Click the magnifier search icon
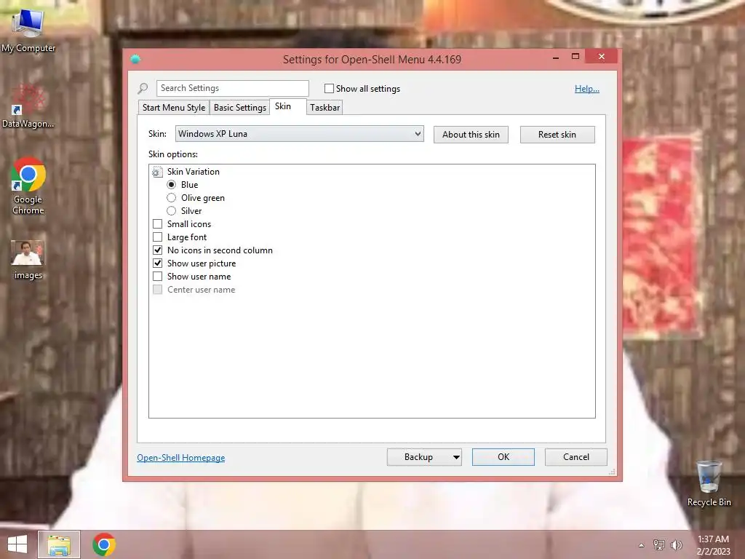 coord(143,88)
